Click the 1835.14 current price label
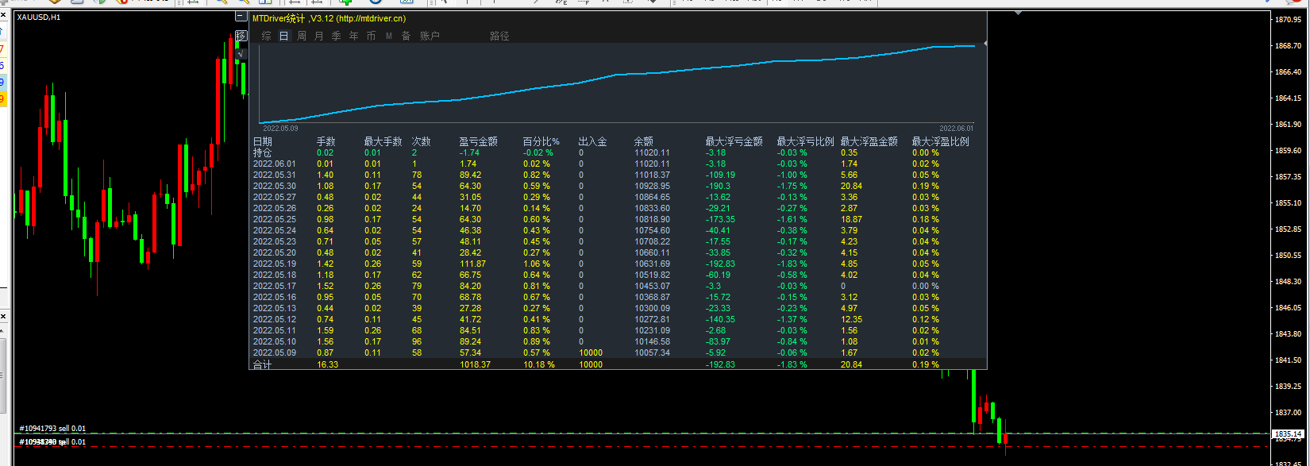Viewport: 1310px width, 466px height. [x=1288, y=434]
